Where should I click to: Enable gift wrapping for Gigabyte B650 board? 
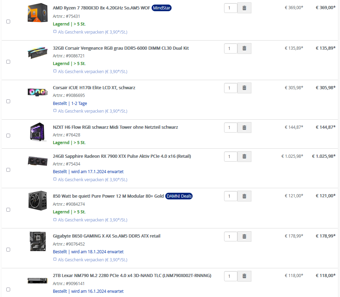(x=55, y=260)
